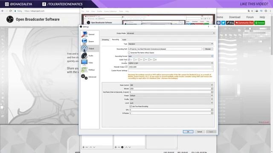
Task: Open Rescale Output resolution dropdown
Action: 171,67
